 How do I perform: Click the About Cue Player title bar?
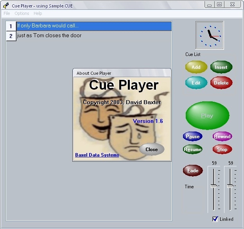(122, 73)
